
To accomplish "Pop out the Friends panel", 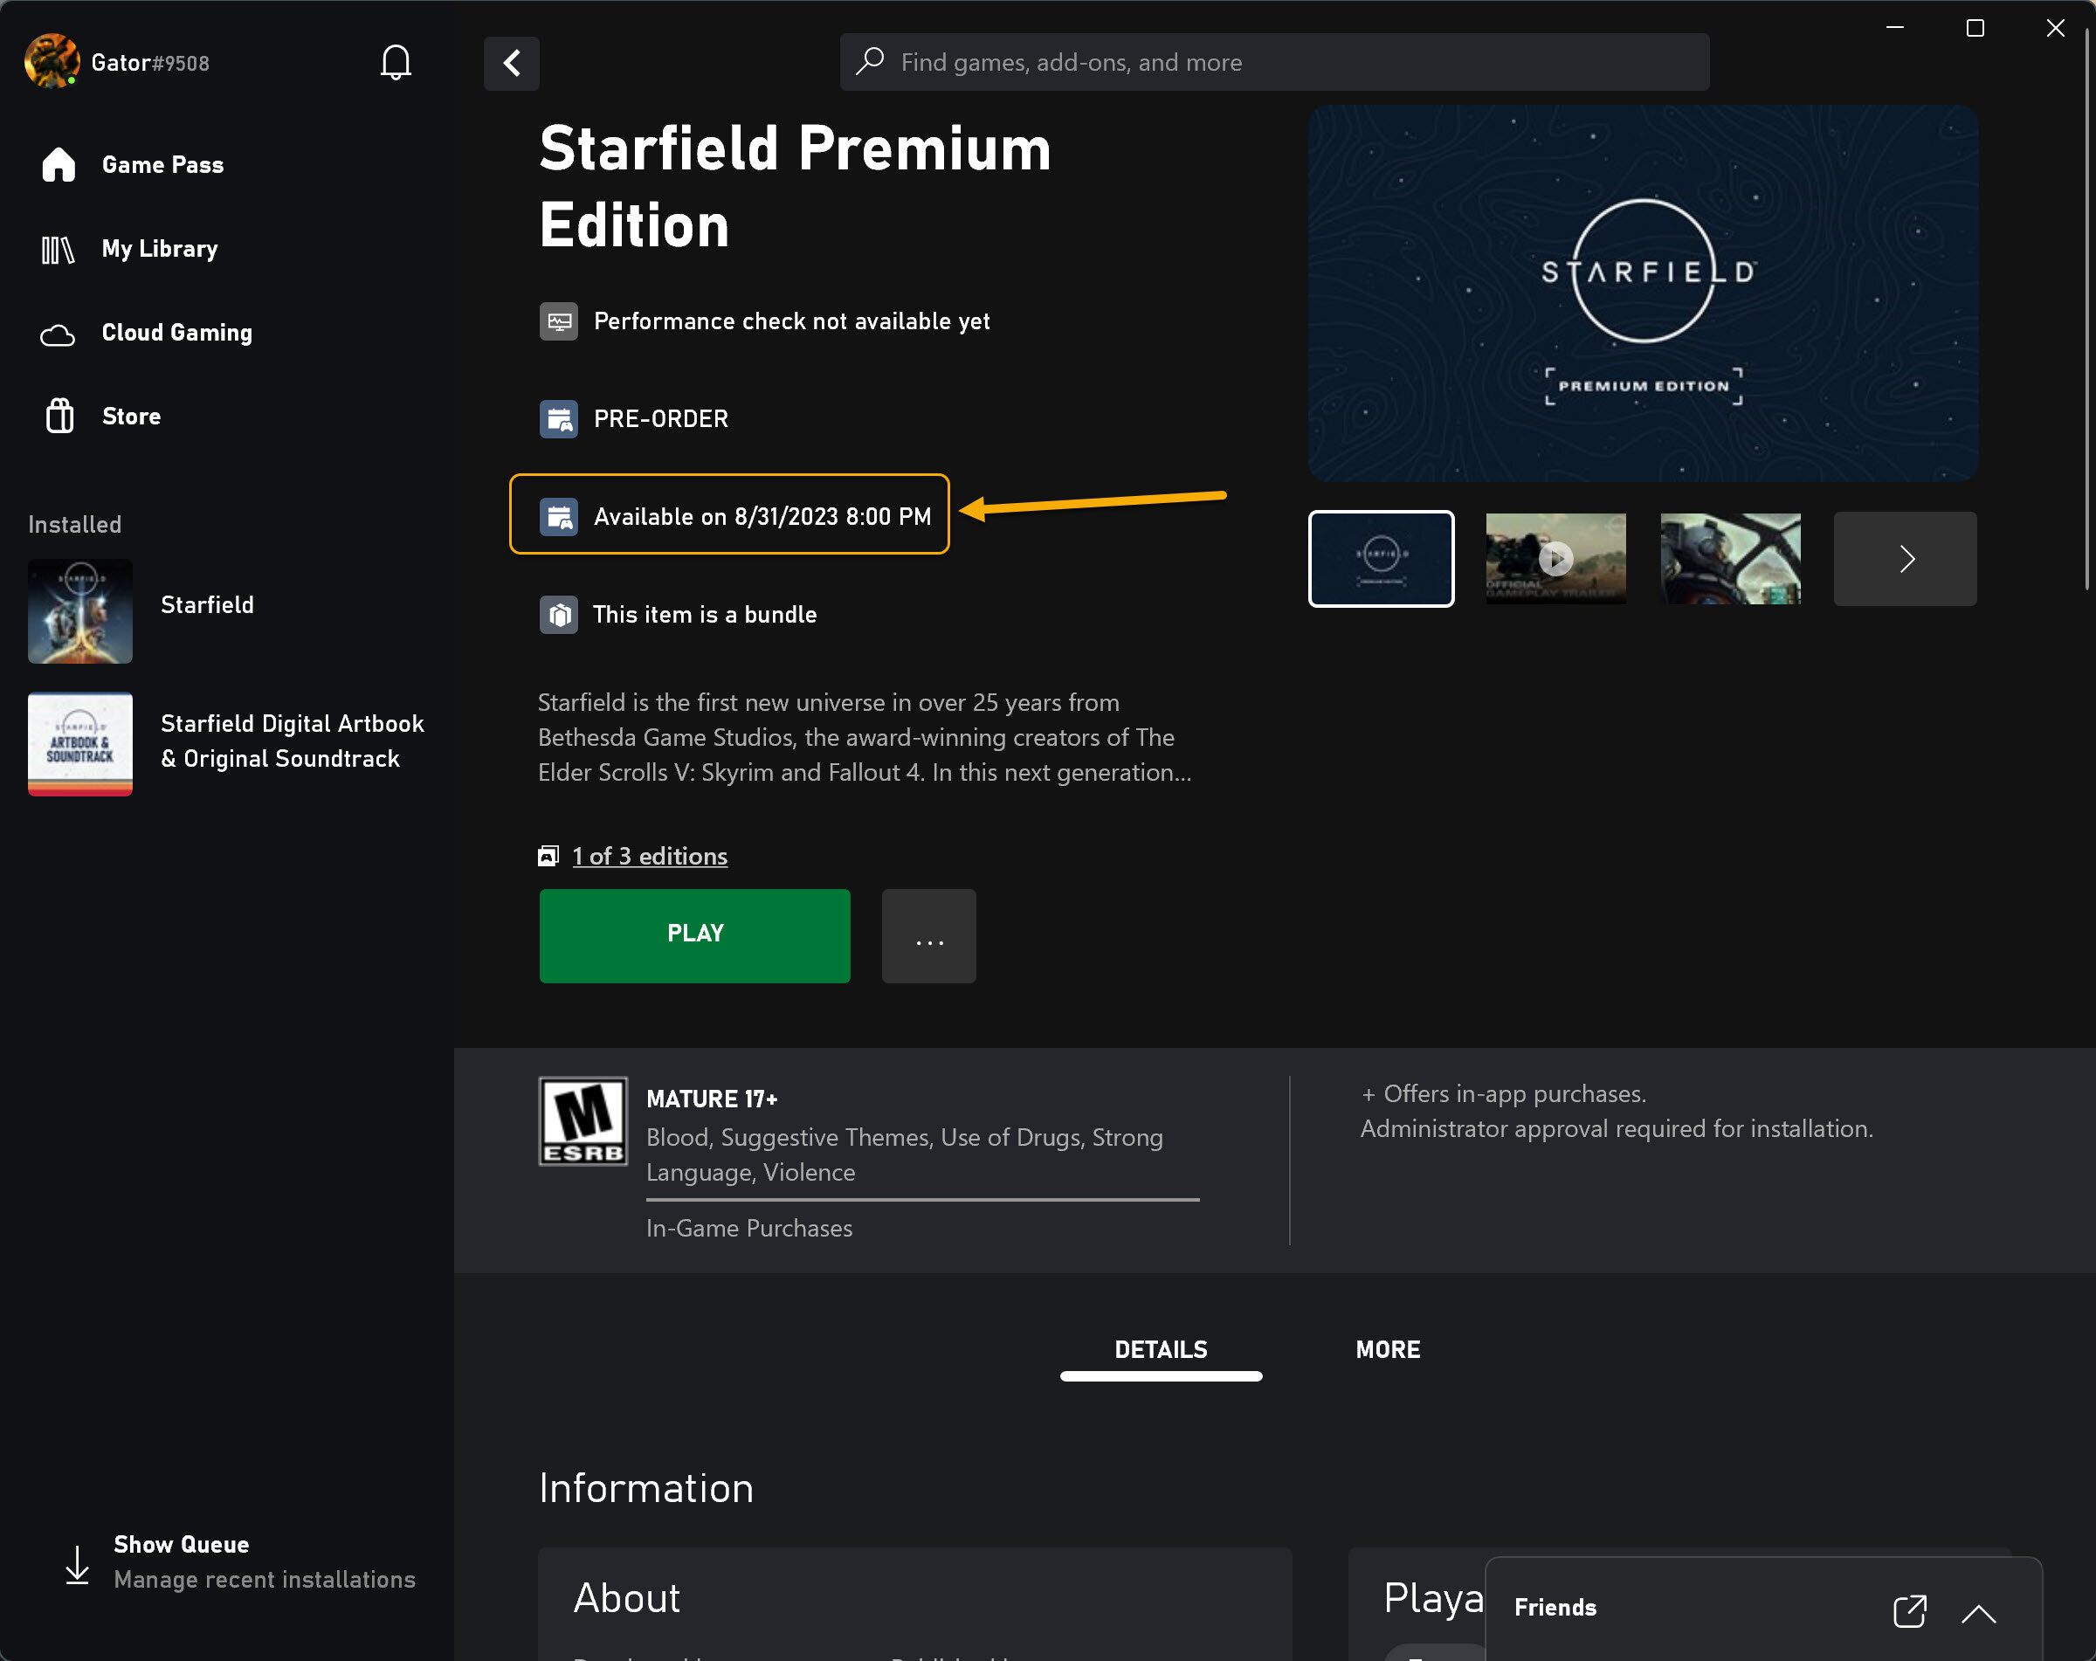I will (1909, 1610).
